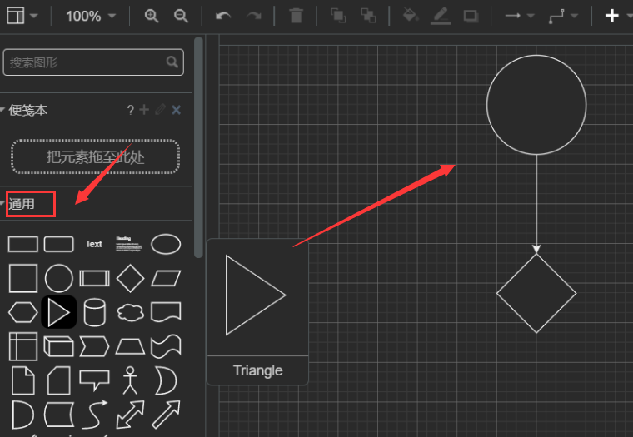Select the cloud shape

point(130,313)
